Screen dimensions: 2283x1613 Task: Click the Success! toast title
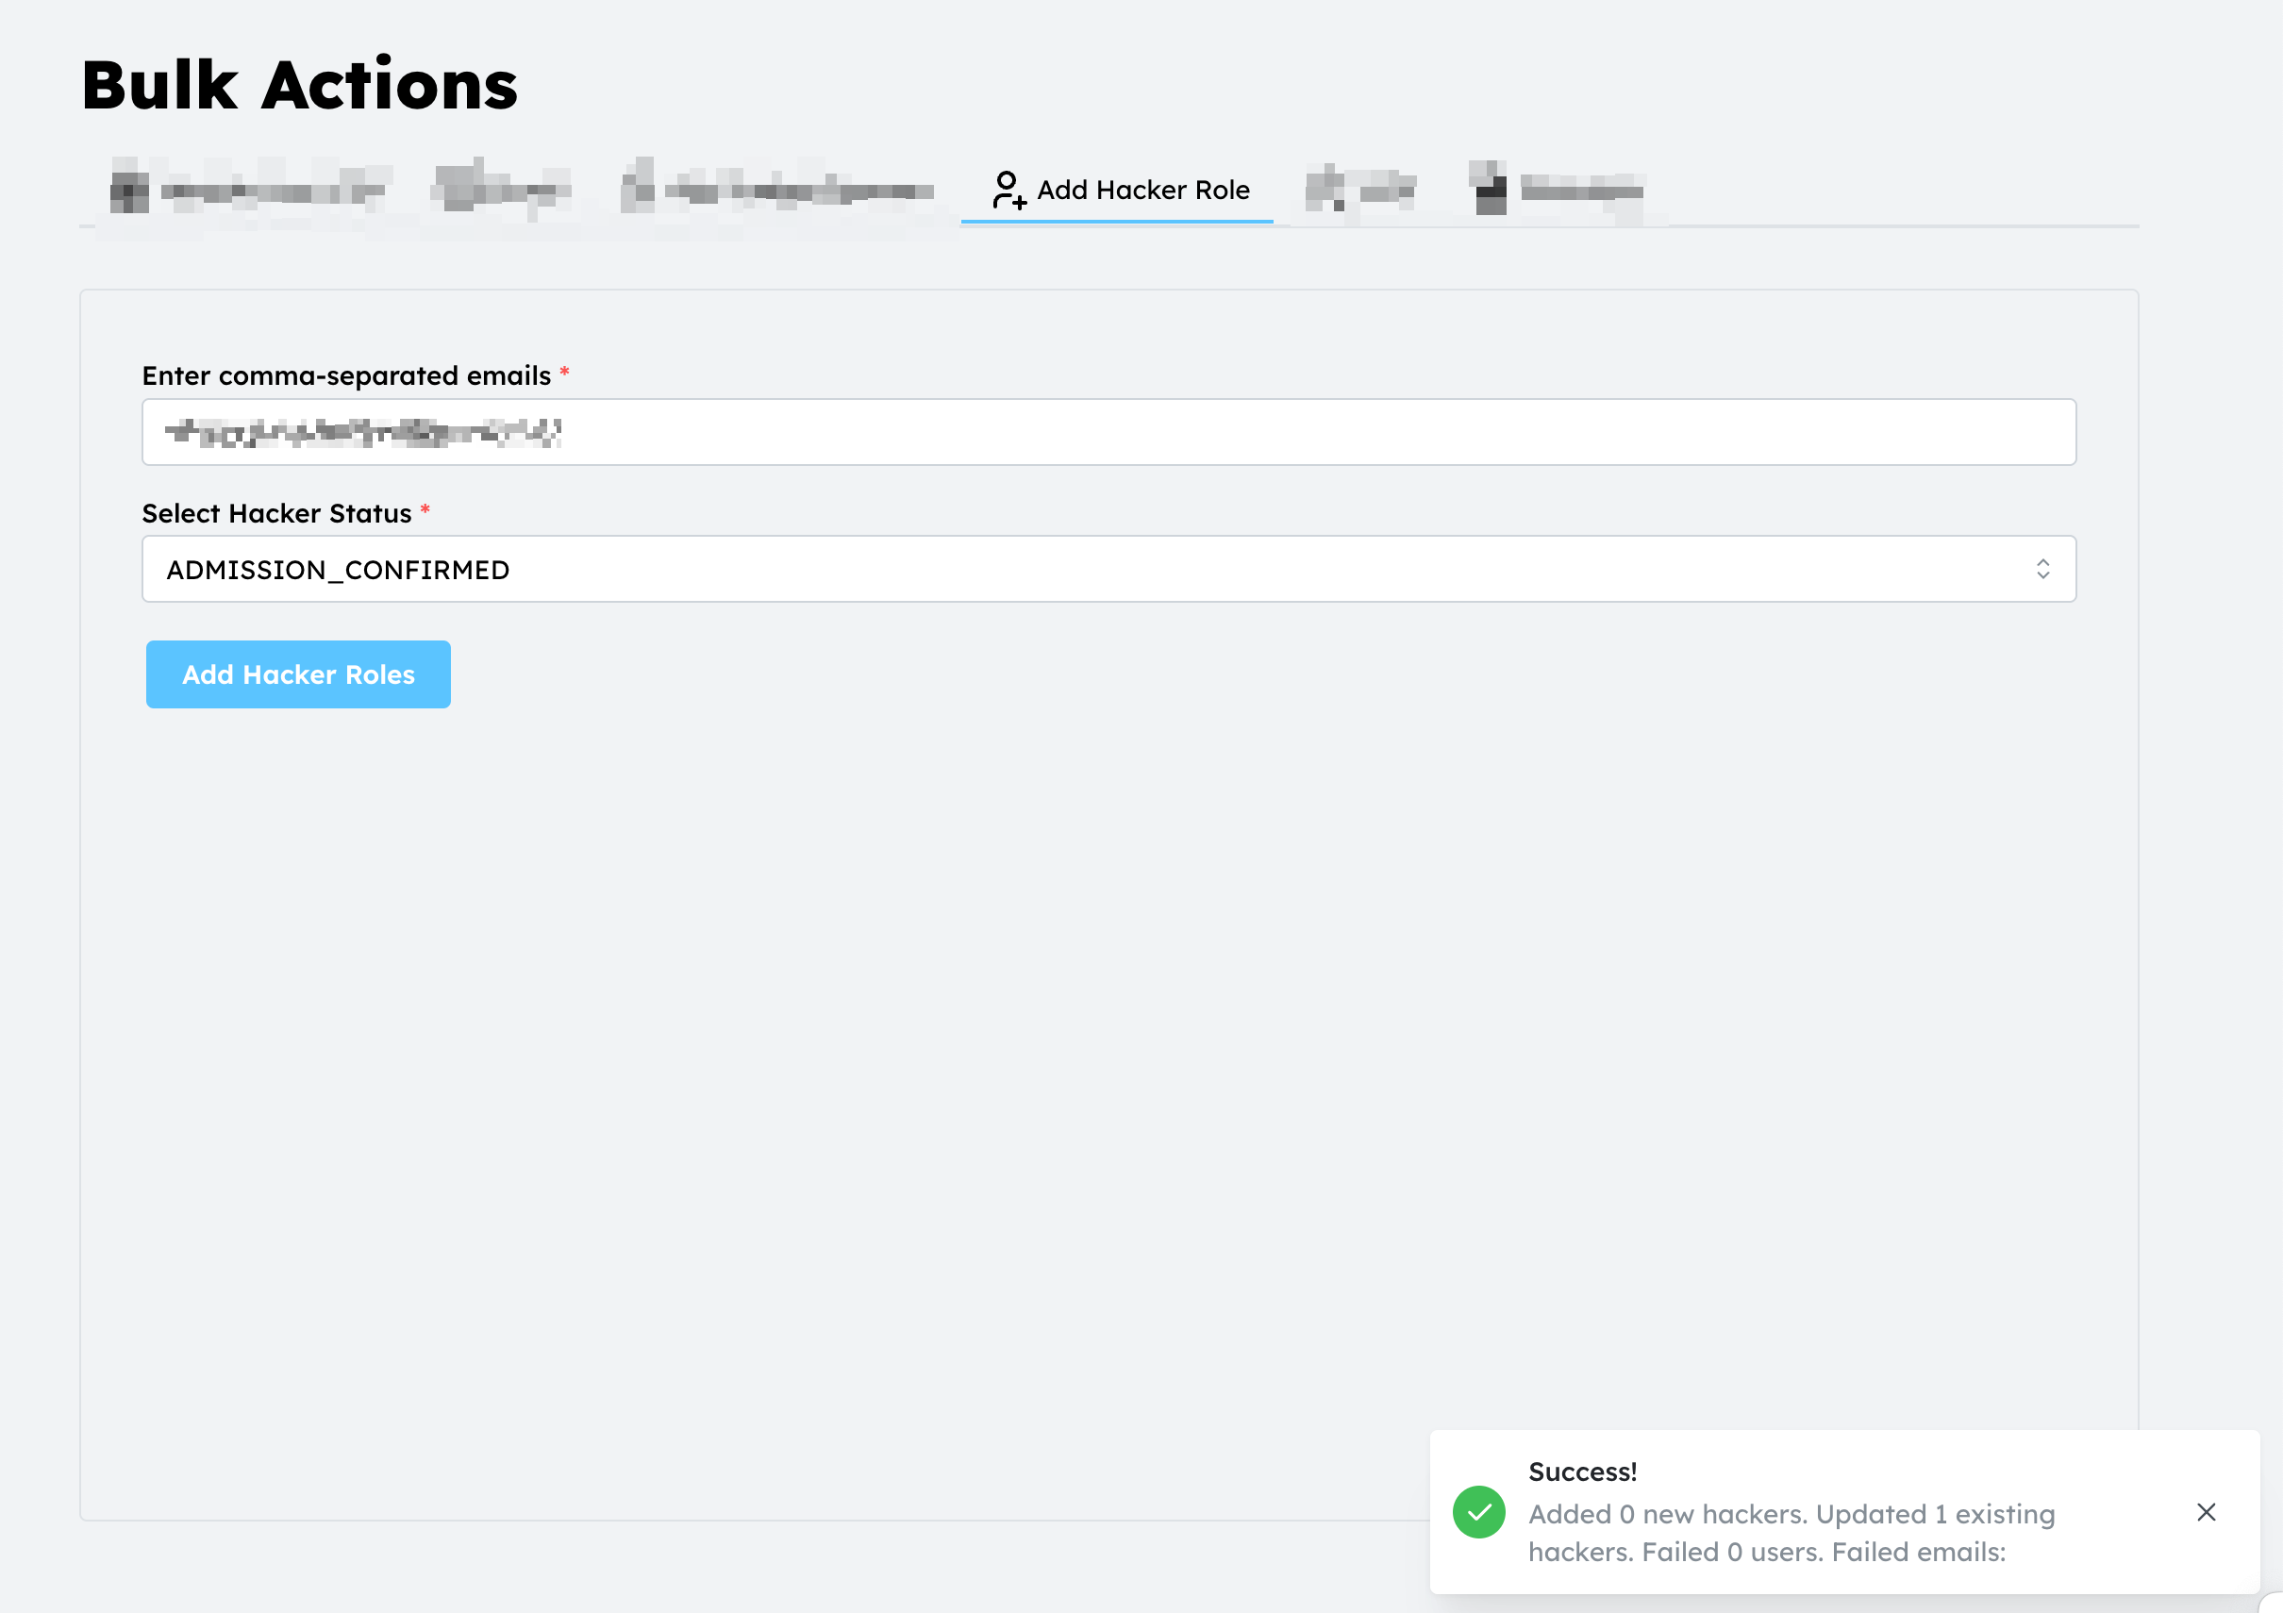coord(1582,1471)
